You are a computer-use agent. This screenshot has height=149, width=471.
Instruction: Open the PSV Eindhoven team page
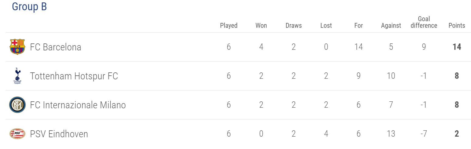click(x=59, y=134)
